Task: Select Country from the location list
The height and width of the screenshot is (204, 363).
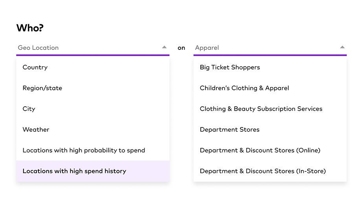Action: [x=35, y=67]
